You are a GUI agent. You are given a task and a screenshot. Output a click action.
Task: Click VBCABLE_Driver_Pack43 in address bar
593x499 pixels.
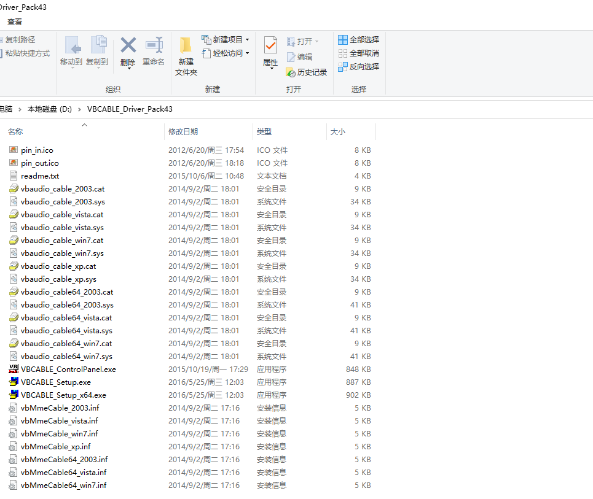pyautogui.click(x=130, y=109)
